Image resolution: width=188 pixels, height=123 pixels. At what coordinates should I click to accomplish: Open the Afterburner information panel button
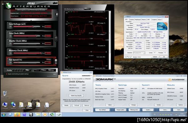[x=56, y=14]
